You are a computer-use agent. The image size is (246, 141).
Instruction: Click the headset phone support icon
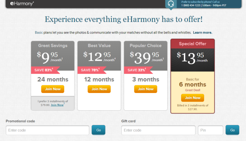(x=171, y=3)
